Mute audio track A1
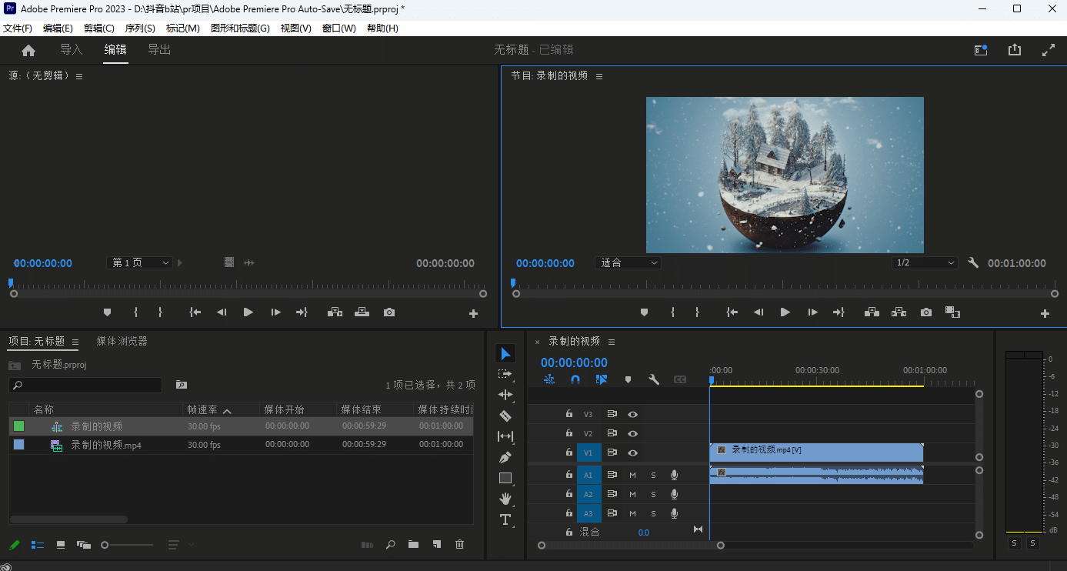Image resolution: width=1067 pixels, height=571 pixels. 632,475
